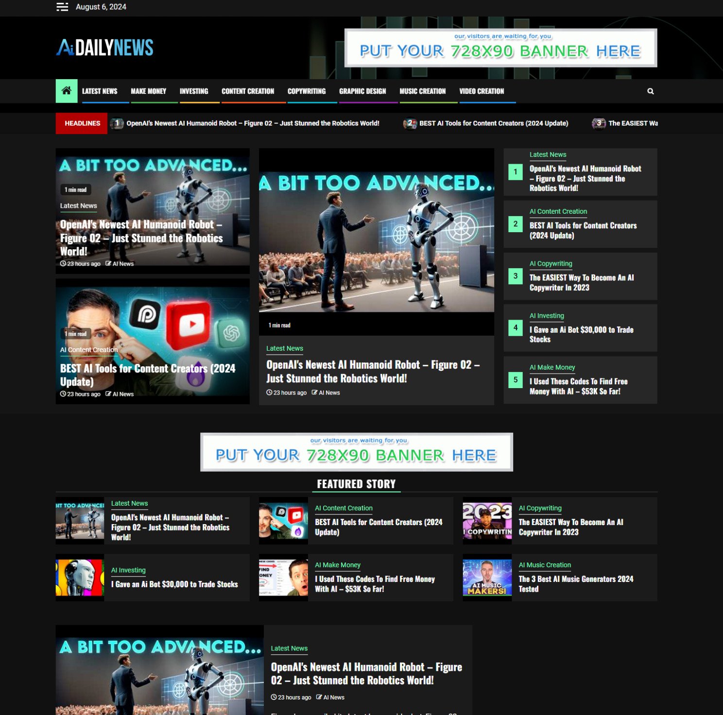Open the BEST AI Tools content creators image card
This screenshot has width=723, height=715.
point(153,341)
